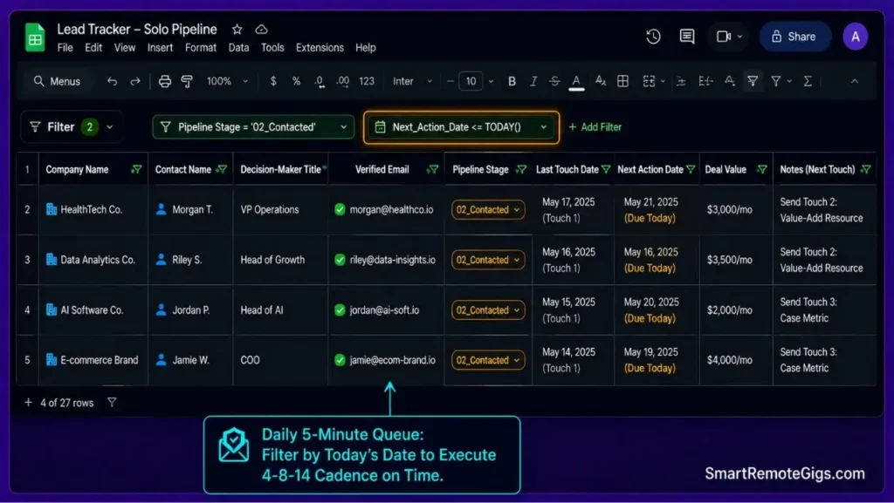This screenshot has width=894, height=503.
Task: Open the Insert menu
Action: click(x=161, y=48)
